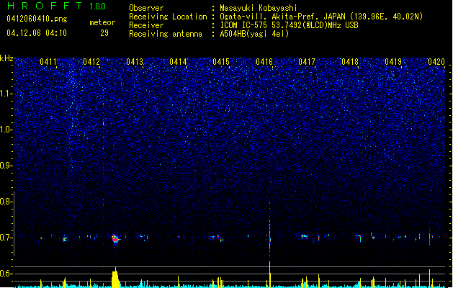
Task: Click the wide yellow amplitude peak
Action: 115,278
